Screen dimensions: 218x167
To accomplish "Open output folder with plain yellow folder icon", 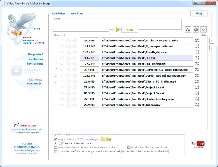I will [x=103, y=139].
